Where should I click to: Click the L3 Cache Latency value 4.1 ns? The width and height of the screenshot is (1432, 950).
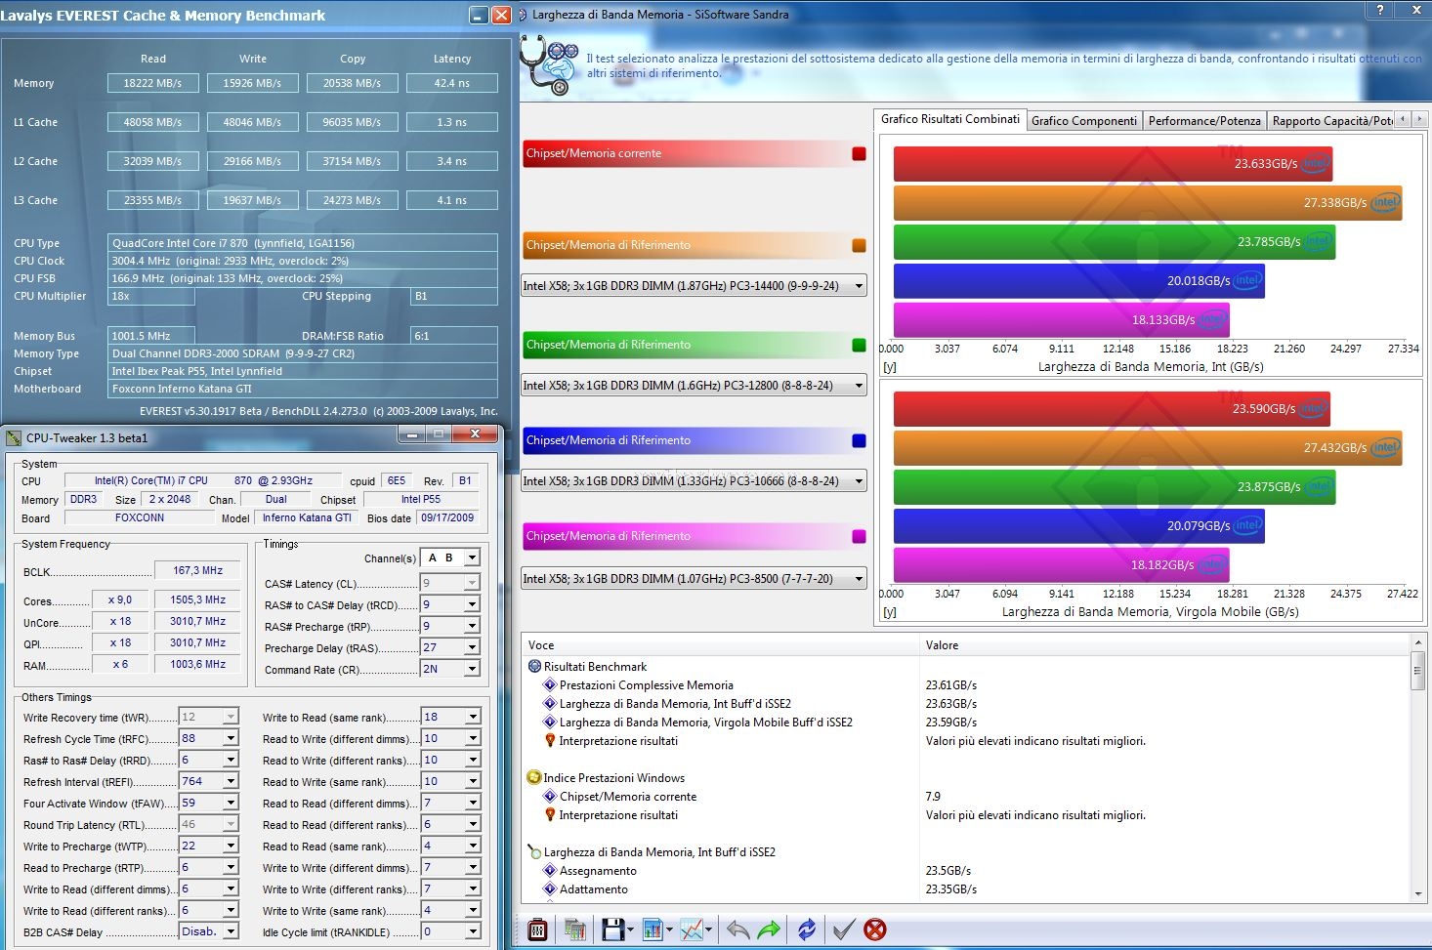[452, 200]
